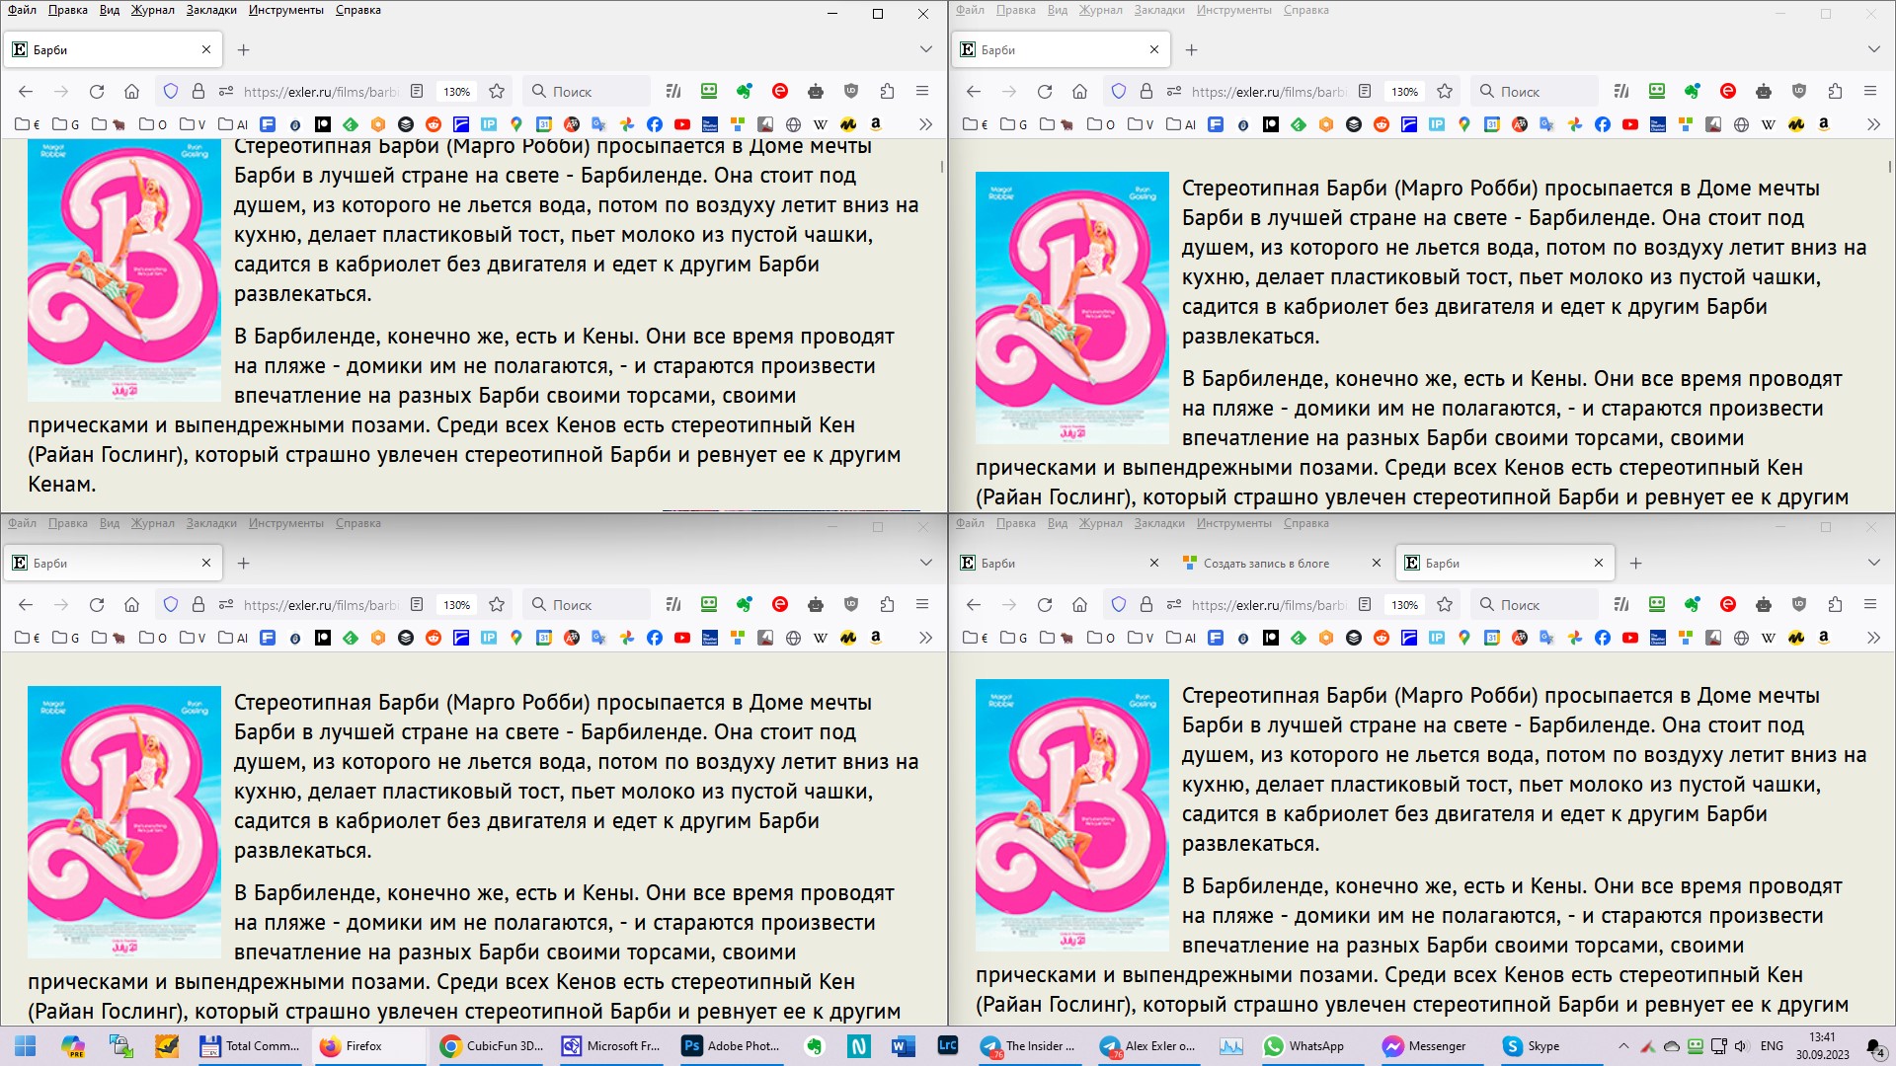Open the Extensions puzzle icon in bottom-left window
Viewport: 1896px width, 1066px height.
click(x=887, y=604)
